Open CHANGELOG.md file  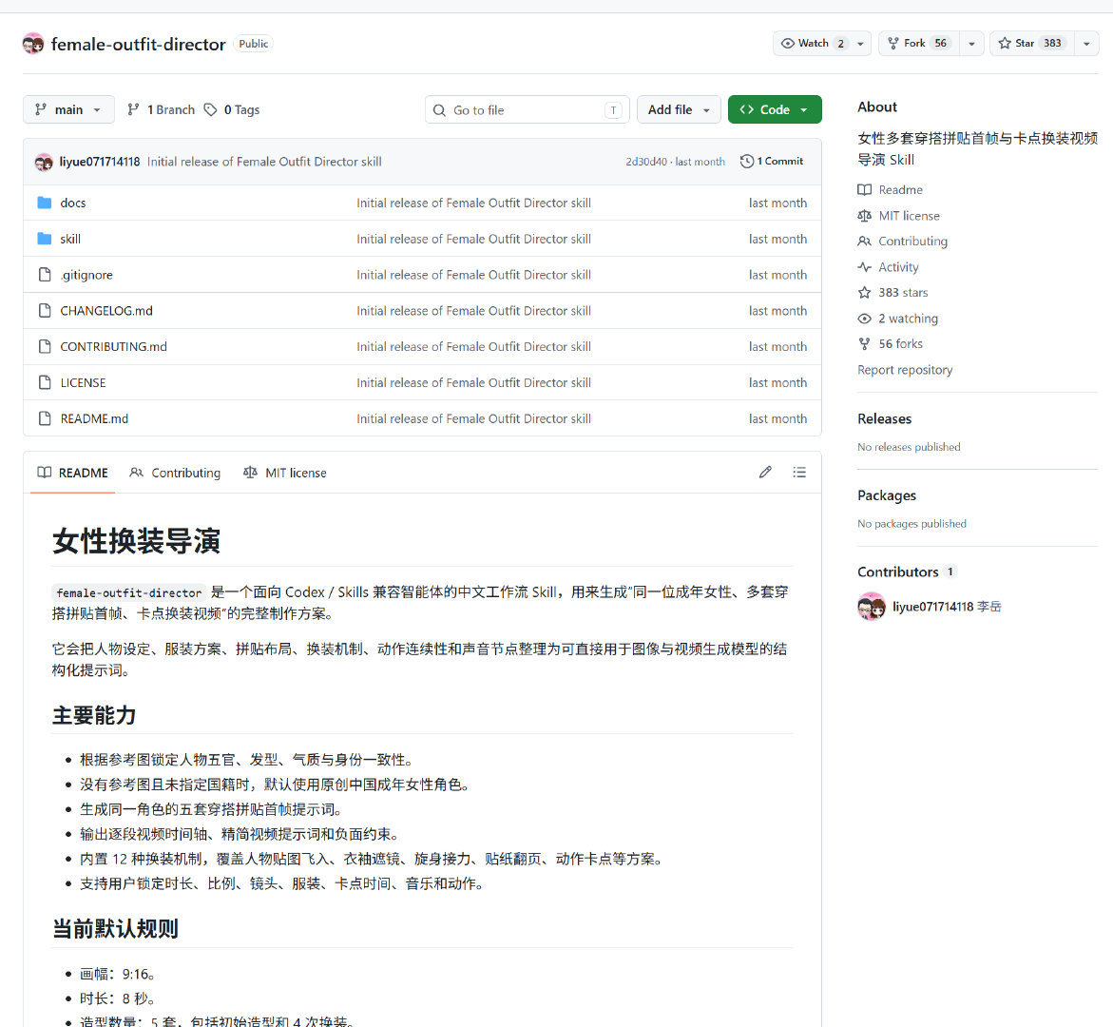106,311
